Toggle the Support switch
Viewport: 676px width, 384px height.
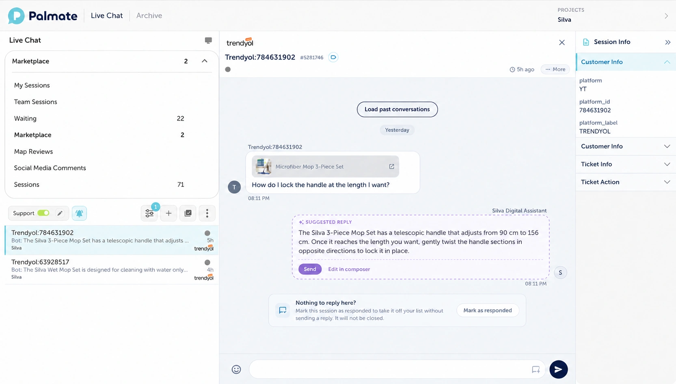[x=43, y=213]
